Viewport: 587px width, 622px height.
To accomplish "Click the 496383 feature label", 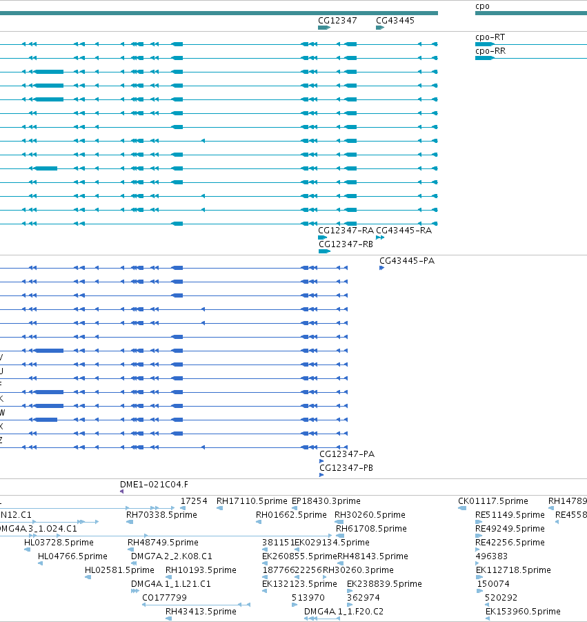I will pyautogui.click(x=492, y=556).
